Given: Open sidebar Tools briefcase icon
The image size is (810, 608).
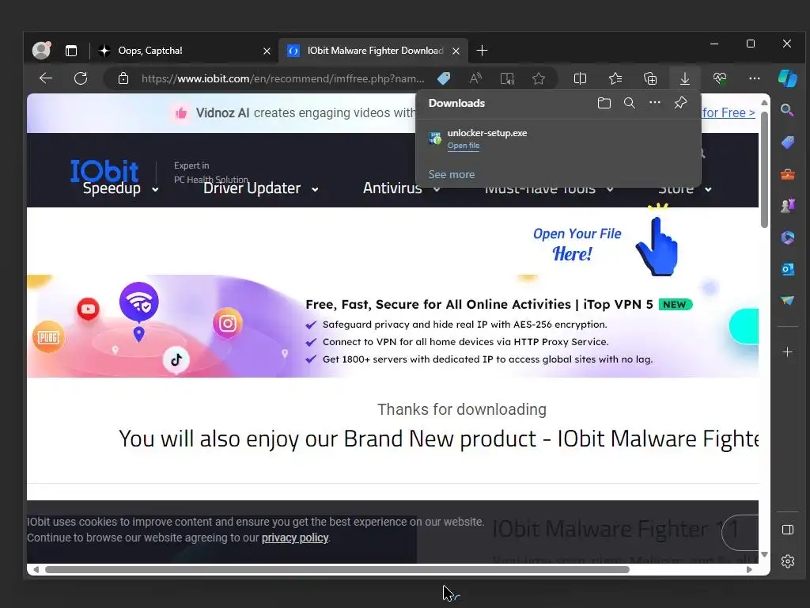Looking at the screenshot, I should tap(787, 174).
